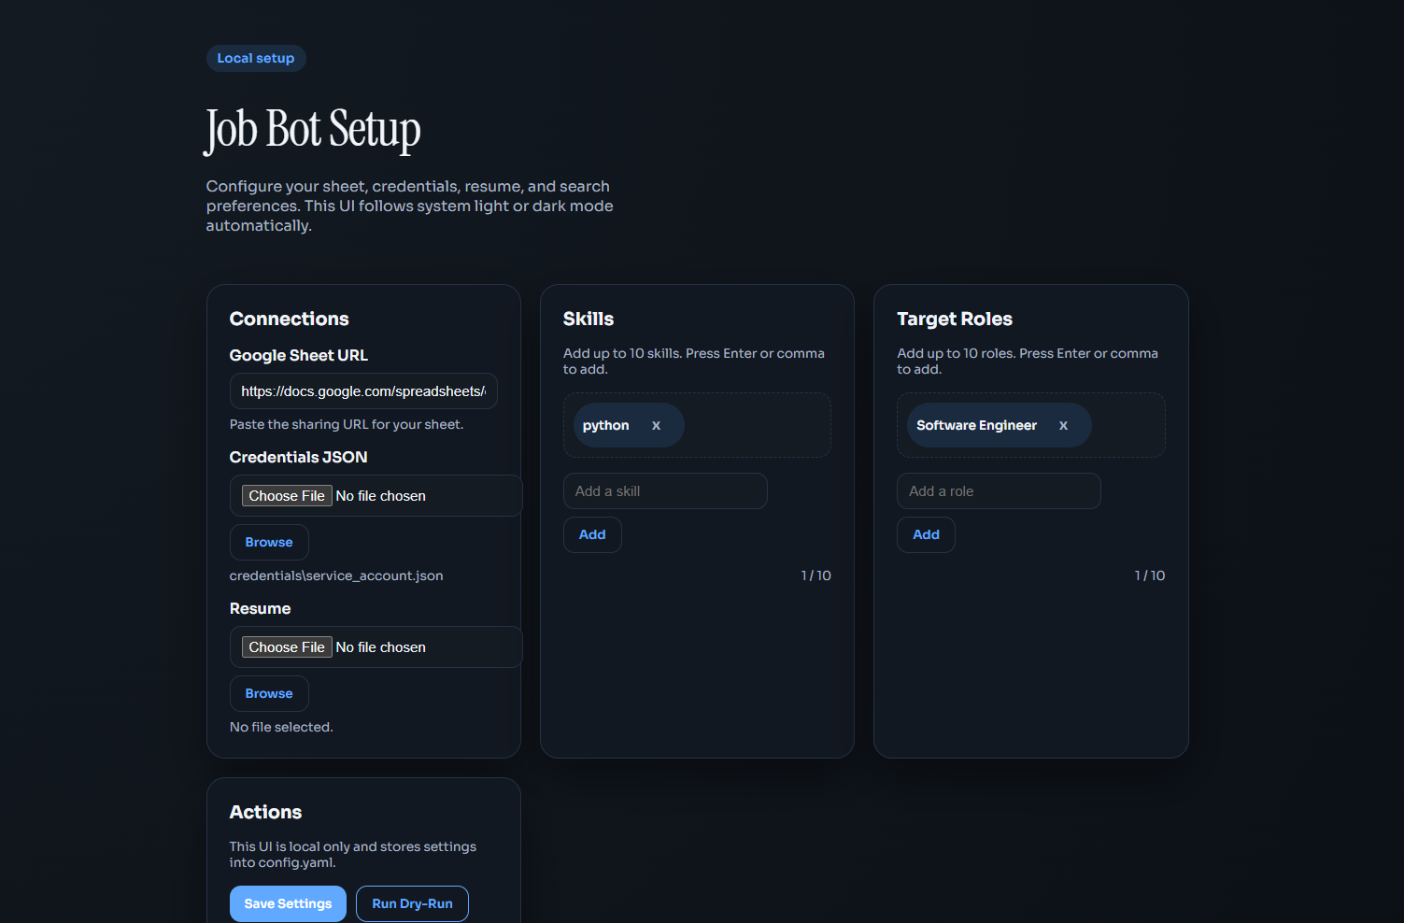Viewport: 1404px width, 923px height.
Task: Save Settings to config.yaml
Action: [288, 903]
